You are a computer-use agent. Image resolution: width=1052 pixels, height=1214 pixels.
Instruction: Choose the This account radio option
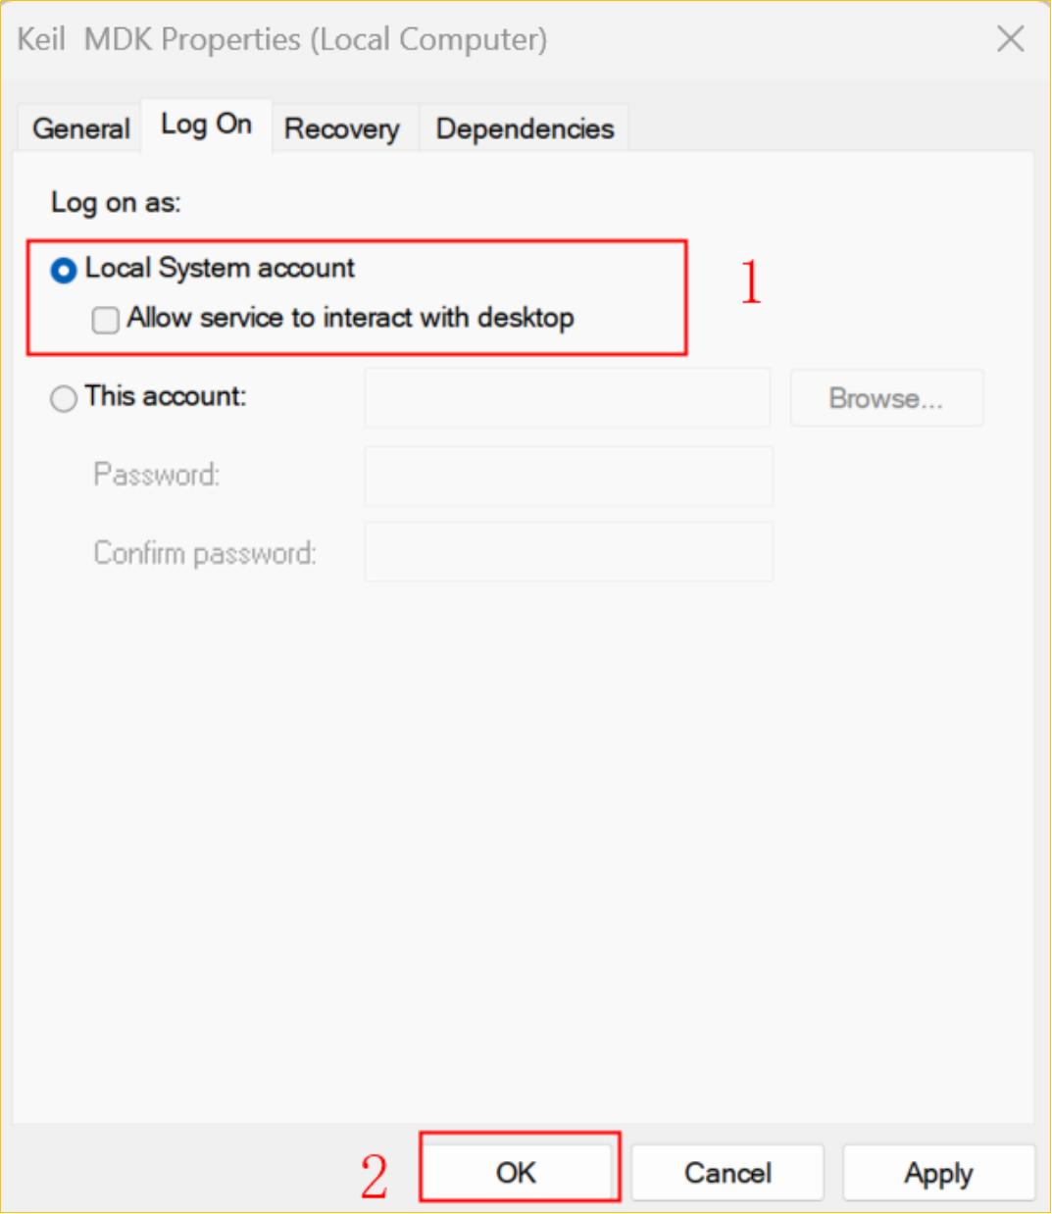pyautogui.click(x=64, y=399)
